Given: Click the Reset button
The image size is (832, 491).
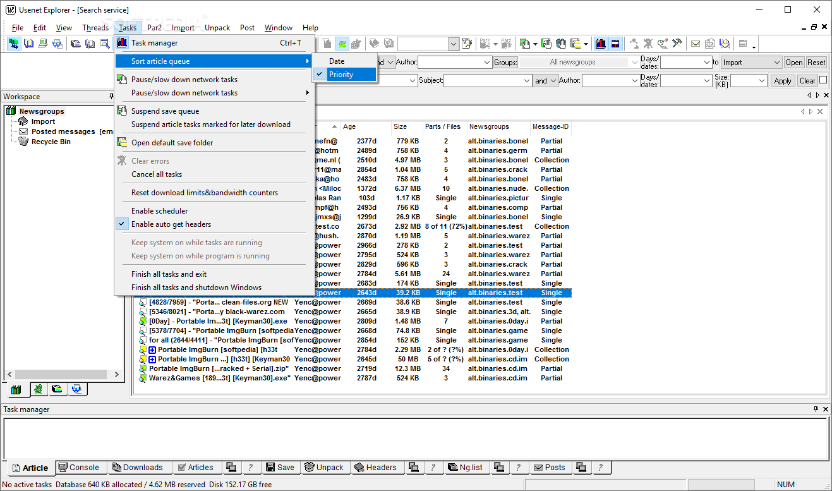Looking at the screenshot, I should 816,62.
